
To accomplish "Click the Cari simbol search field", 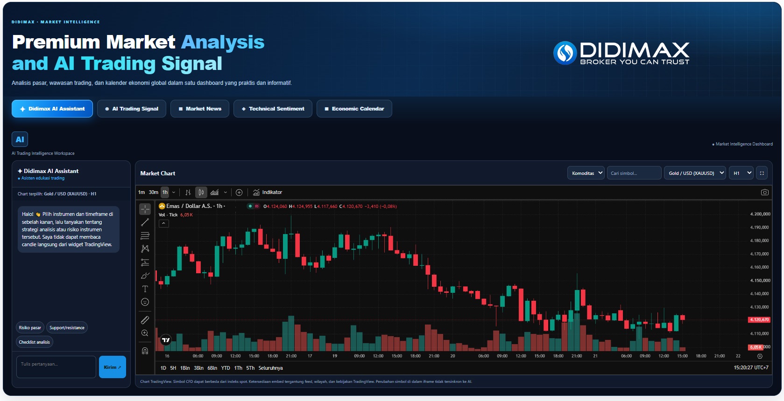I will pyautogui.click(x=634, y=173).
